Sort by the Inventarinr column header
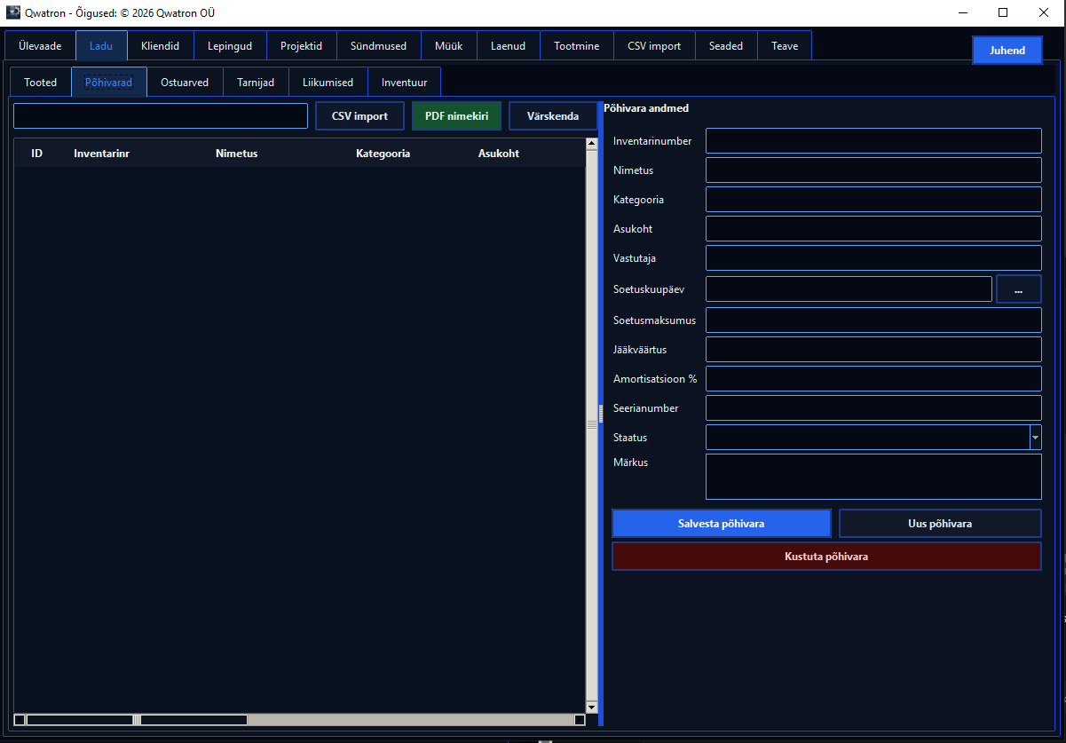Screen dimensions: 1066x743 click(x=102, y=154)
